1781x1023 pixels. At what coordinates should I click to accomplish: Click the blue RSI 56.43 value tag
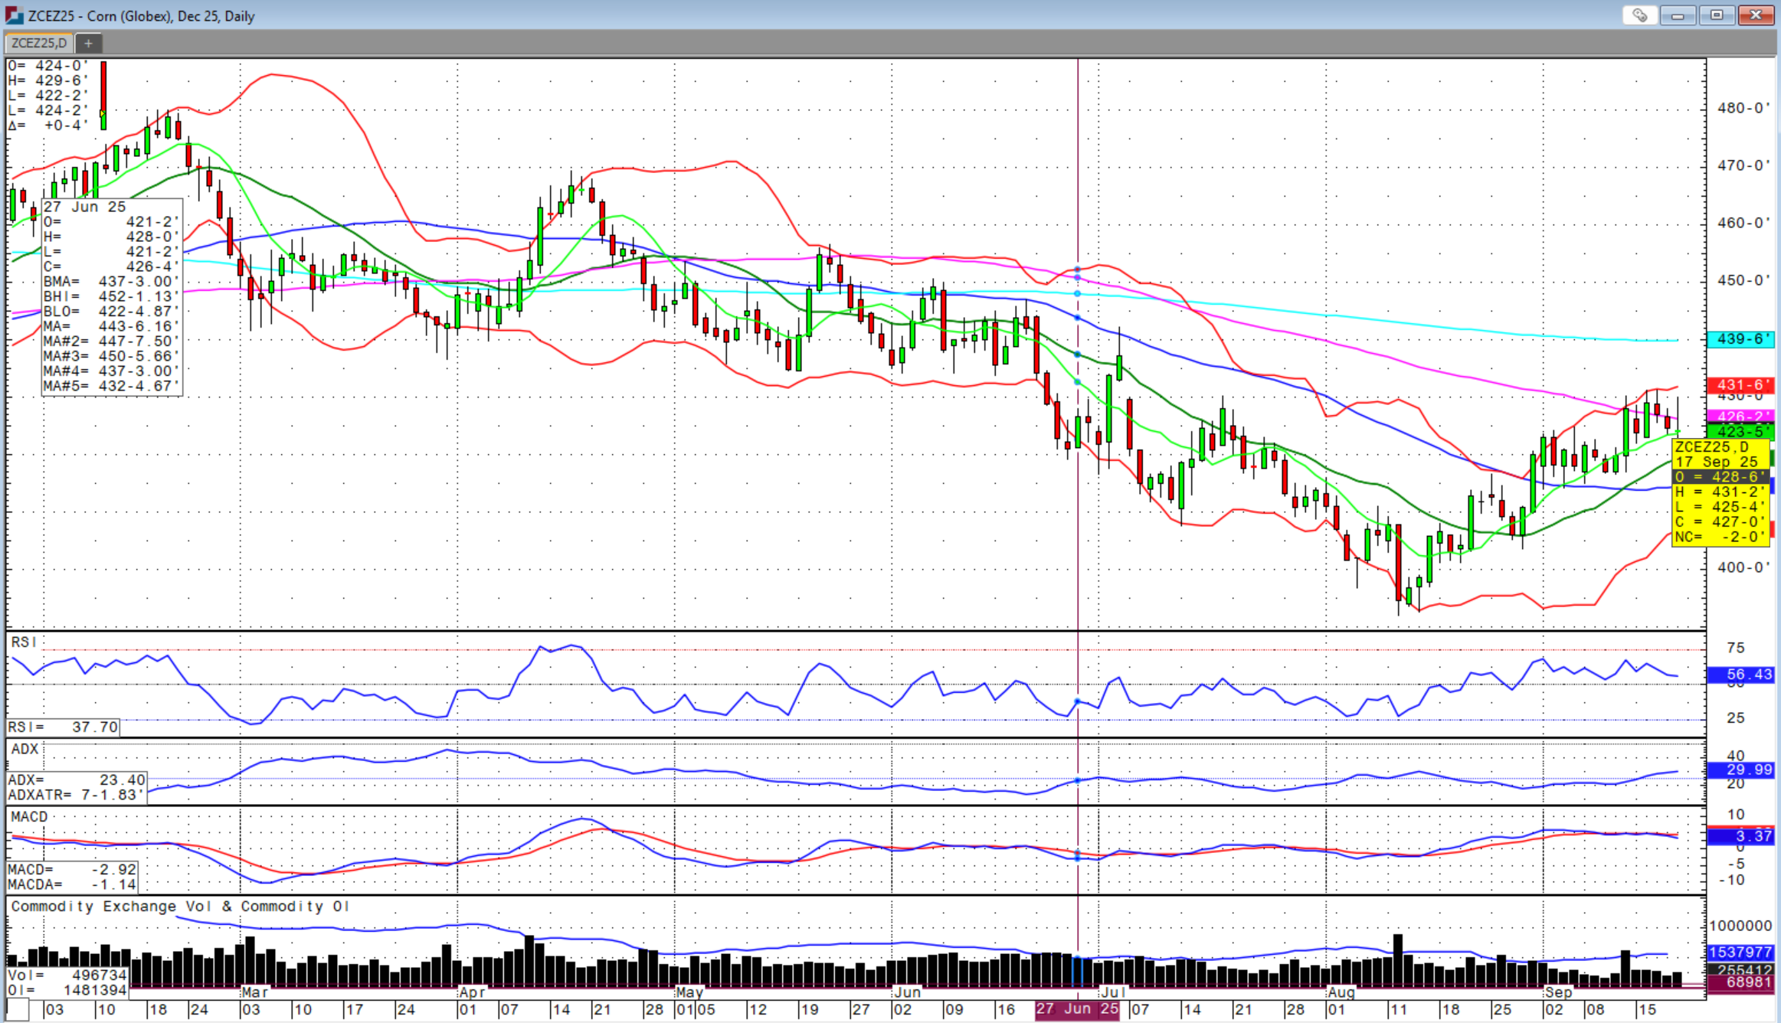point(1740,675)
